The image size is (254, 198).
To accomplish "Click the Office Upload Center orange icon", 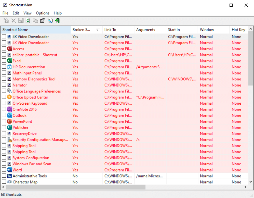I will pyautogui.click(x=9, y=97).
